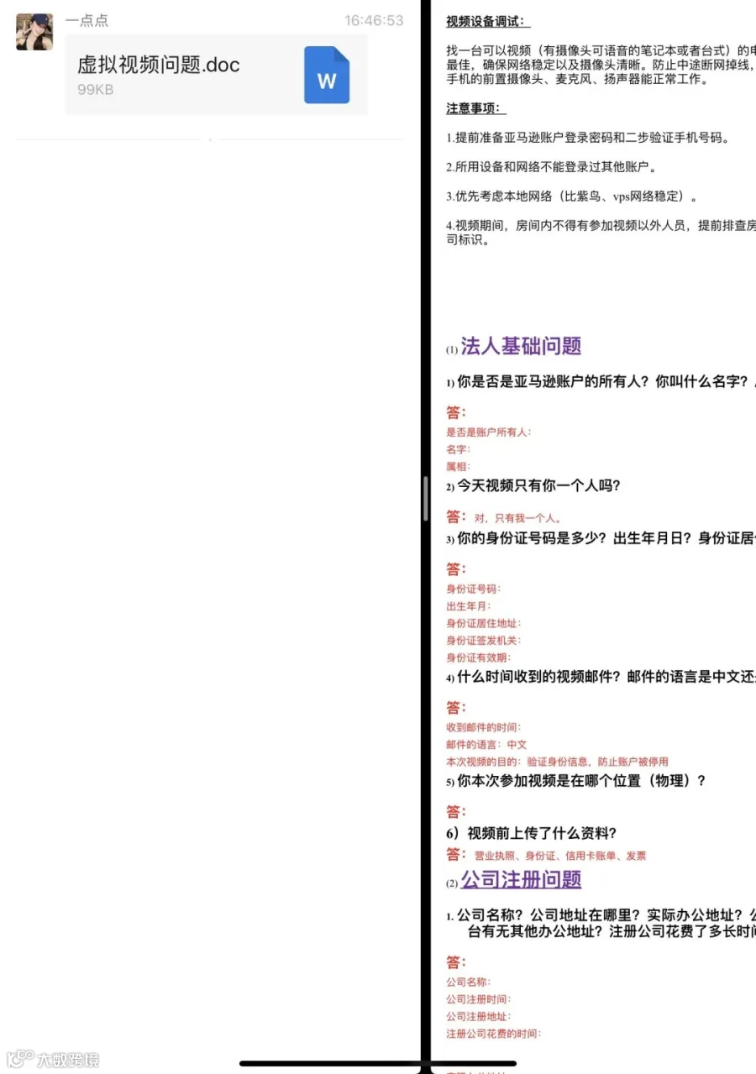Click the 身份证号码 answer line
Image resolution: width=756 pixels, height=1074 pixels.
point(473,589)
